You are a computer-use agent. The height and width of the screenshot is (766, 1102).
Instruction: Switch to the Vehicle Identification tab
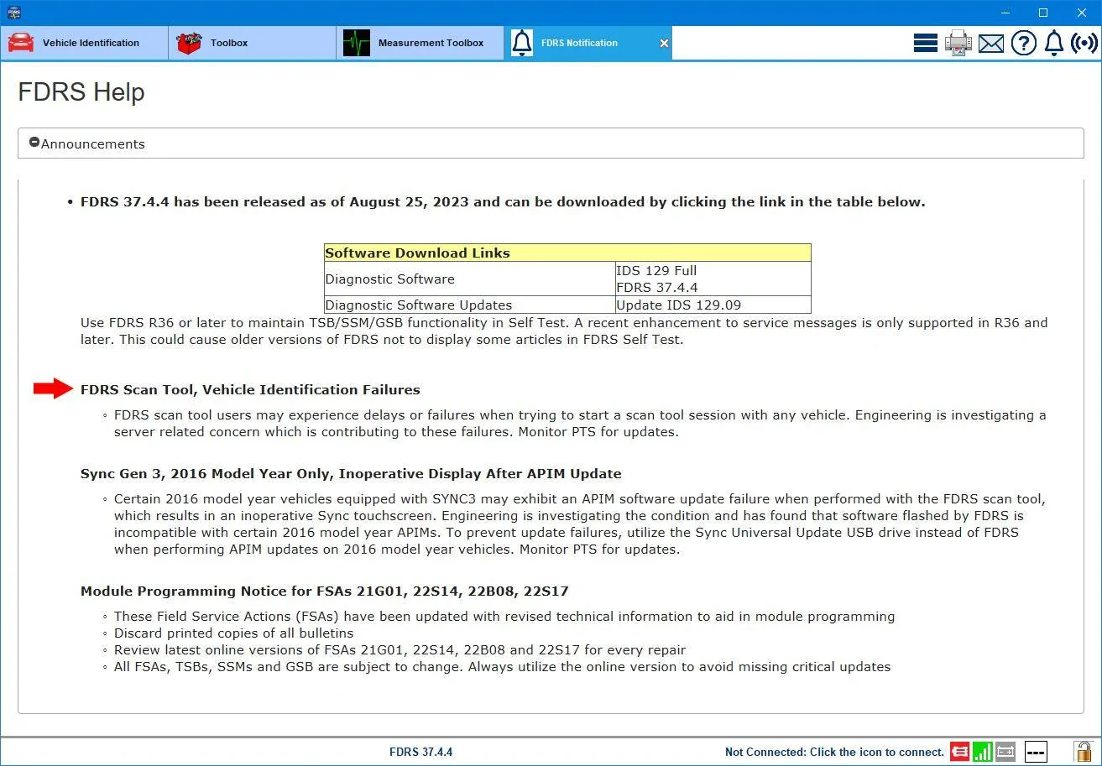[84, 43]
